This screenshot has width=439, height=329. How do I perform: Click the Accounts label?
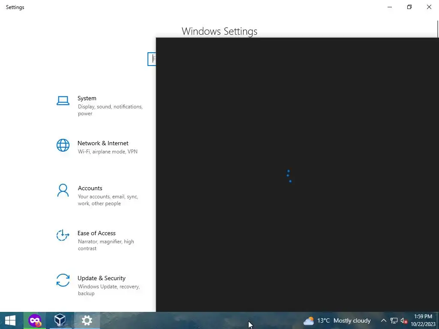pos(90,188)
